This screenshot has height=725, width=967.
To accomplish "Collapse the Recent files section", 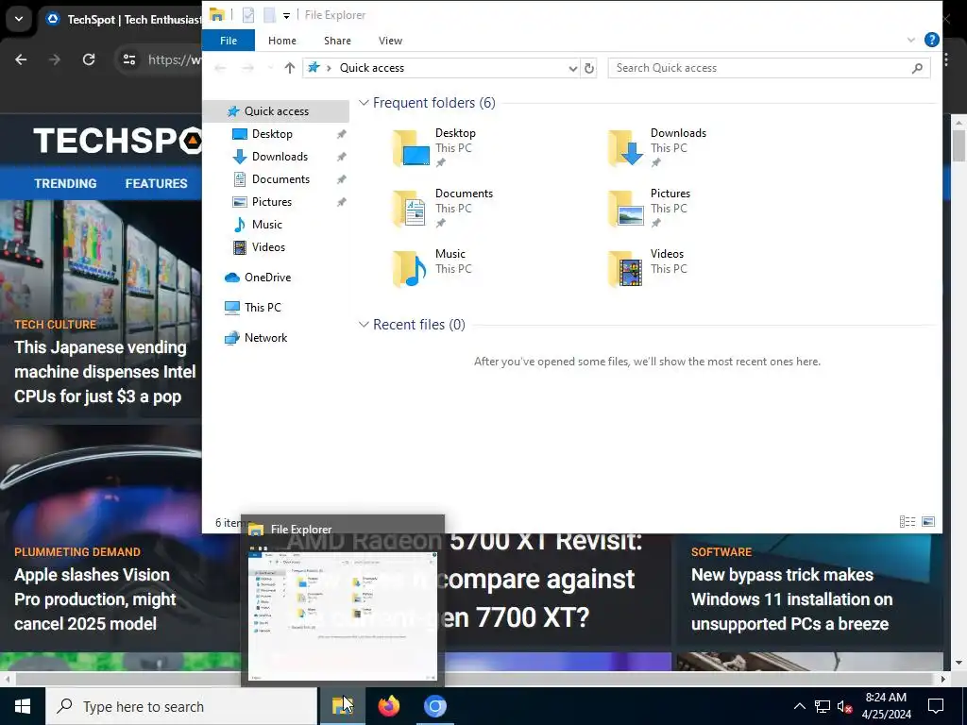I will point(364,325).
